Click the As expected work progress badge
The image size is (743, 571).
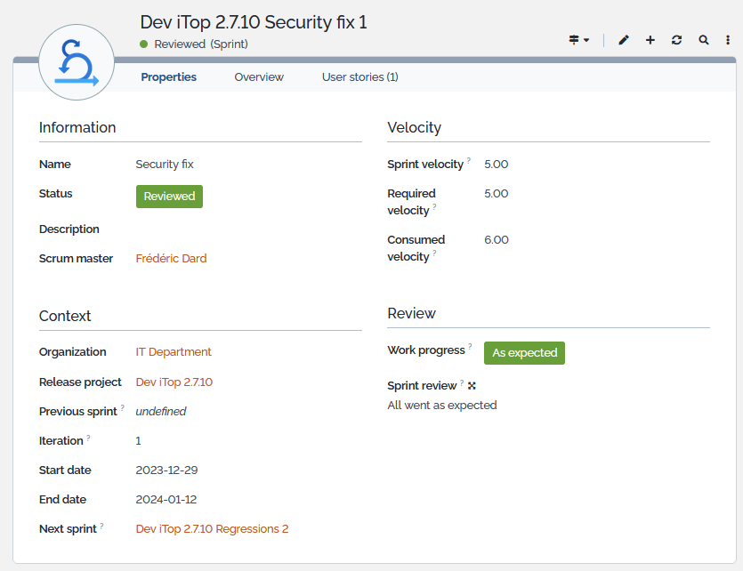click(524, 353)
